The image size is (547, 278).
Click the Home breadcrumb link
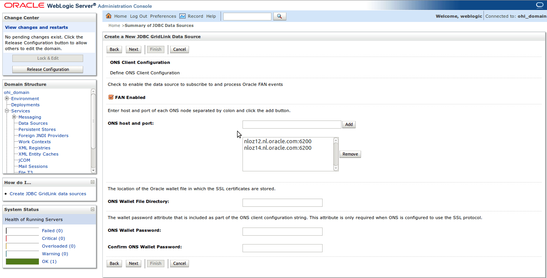(x=114, y=25)
